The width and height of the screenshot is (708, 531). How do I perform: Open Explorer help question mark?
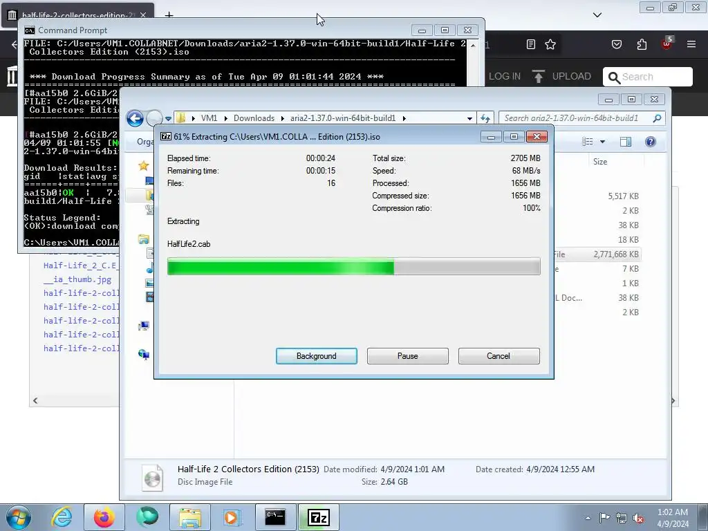pyautogui.click(x=650, y=142)
